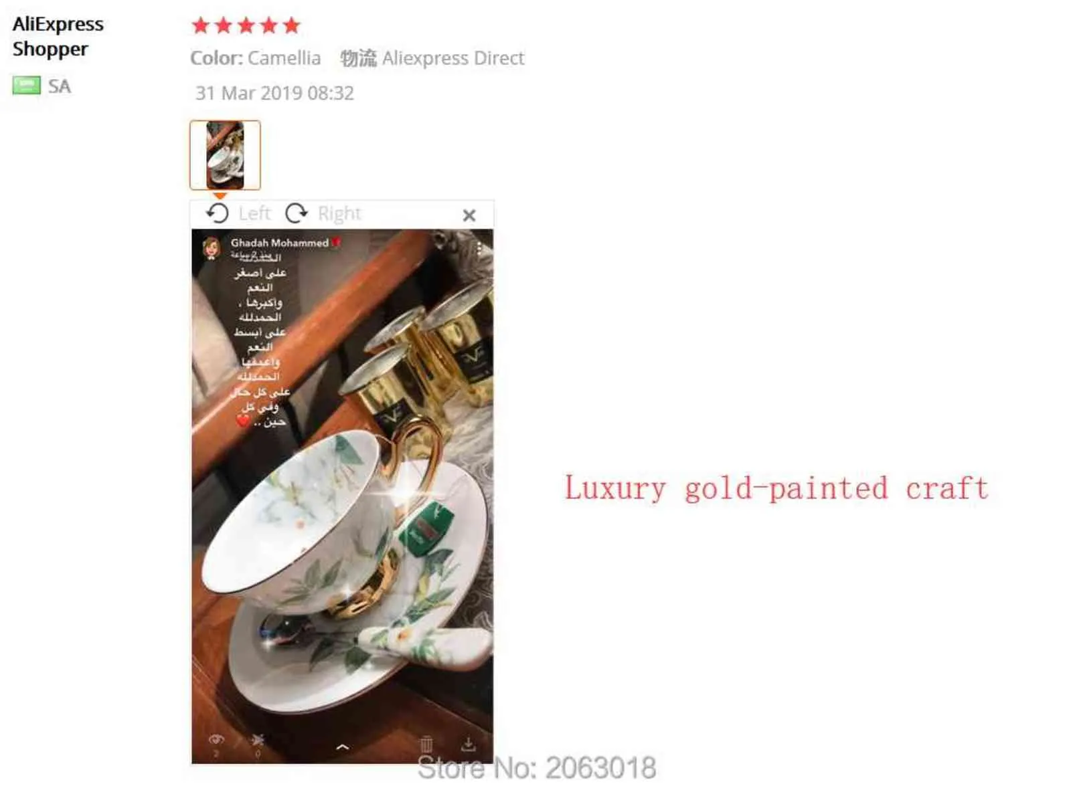Click the rotate left arrow icon
The image size is (1071, 790).
click(x=217, y=213)
